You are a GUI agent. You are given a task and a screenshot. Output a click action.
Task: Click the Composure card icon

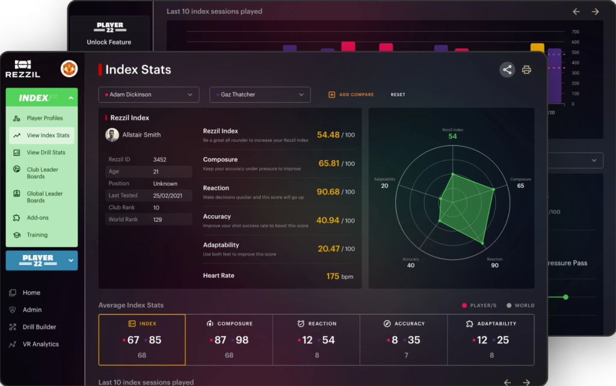210,323
